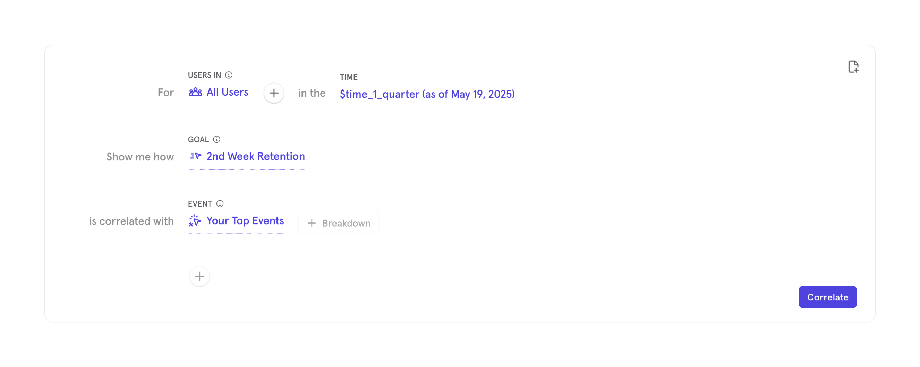
Task: Click the plus button after All Users
Action: tap(274, 93)
